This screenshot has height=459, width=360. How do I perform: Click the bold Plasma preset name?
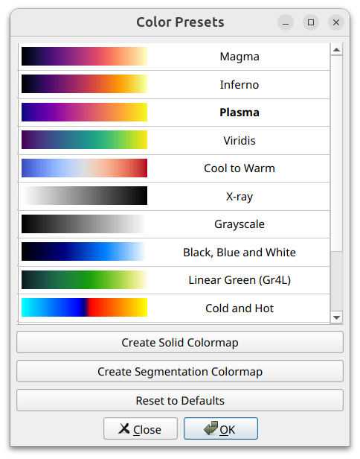240,113
